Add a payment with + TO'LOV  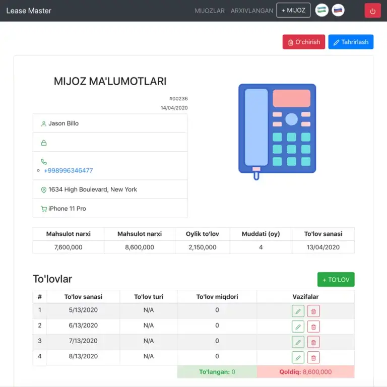336,280
